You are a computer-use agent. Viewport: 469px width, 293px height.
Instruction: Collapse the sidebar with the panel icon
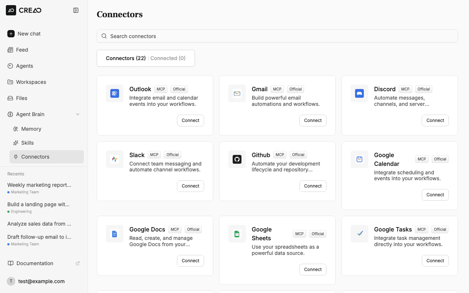click(76, 10)
